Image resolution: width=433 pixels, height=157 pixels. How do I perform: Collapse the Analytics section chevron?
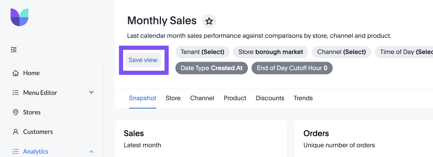click(x=91, y=152)
